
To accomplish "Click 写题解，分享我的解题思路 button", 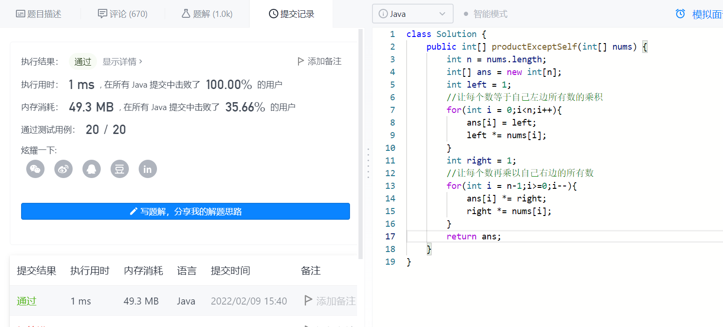I will [x=186, y=211].
